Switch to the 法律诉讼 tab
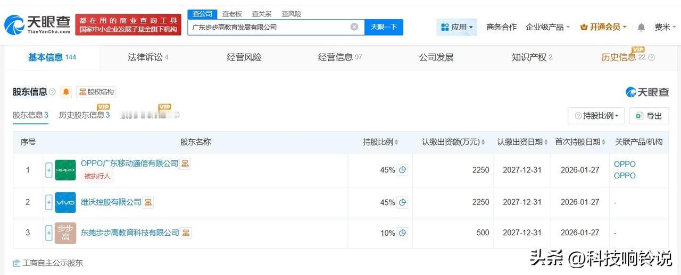Image resolution: width=681 pixels, height=275 pixels. pyautogui.click(x=148, y=57)
